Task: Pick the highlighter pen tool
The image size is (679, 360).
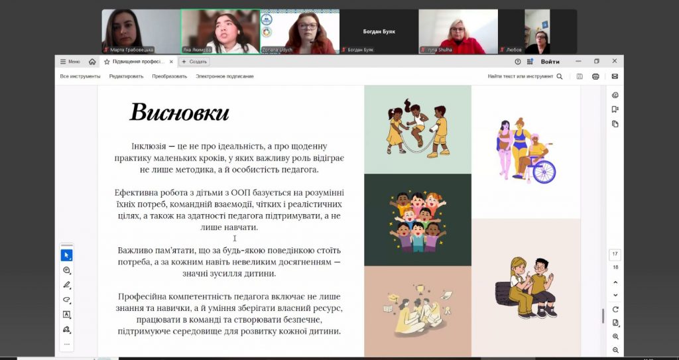Action: (x=66, y=285)
